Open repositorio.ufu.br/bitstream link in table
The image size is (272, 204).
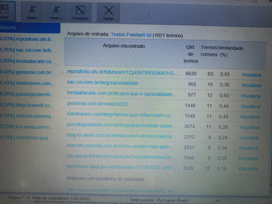click(x=122, y=72)
